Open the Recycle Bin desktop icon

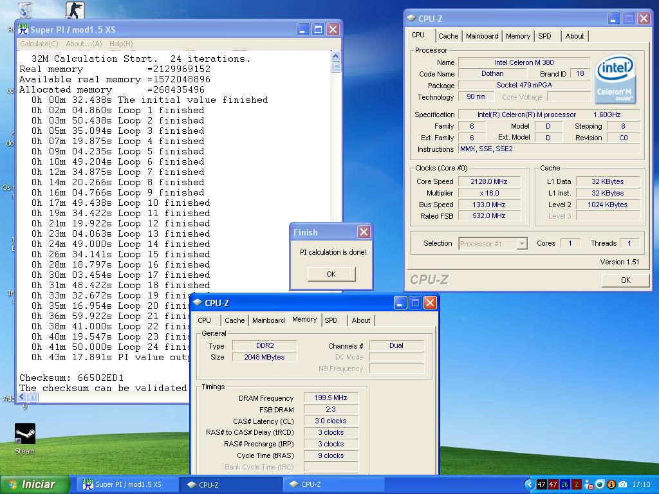click(26, 9)
